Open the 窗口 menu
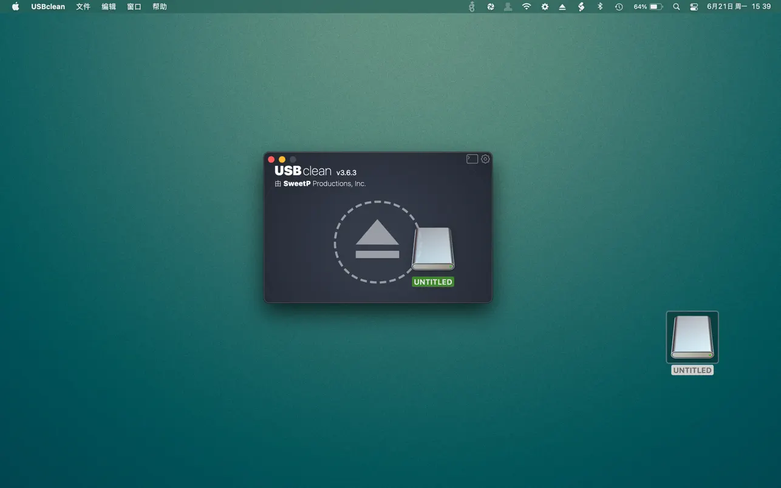 pyautogui.click(x=134, y=7)
